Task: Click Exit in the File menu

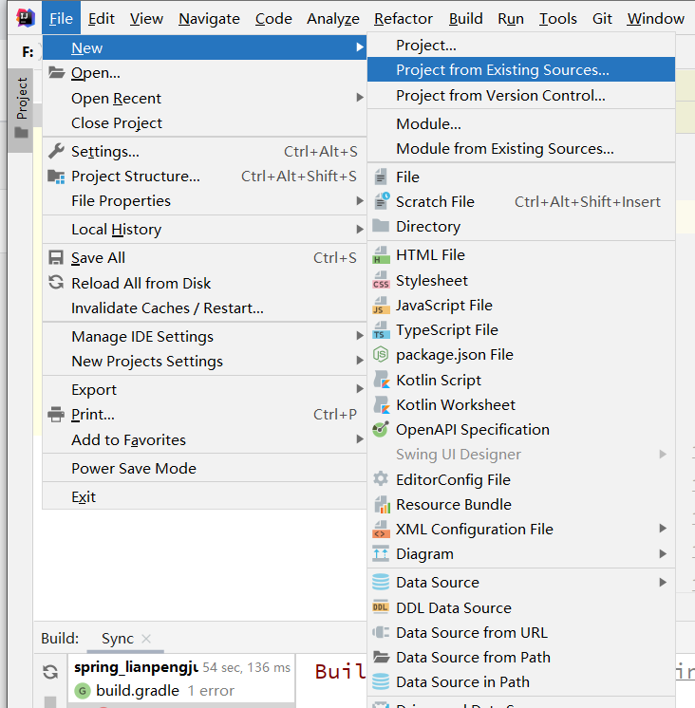Action: coord(204,496)
